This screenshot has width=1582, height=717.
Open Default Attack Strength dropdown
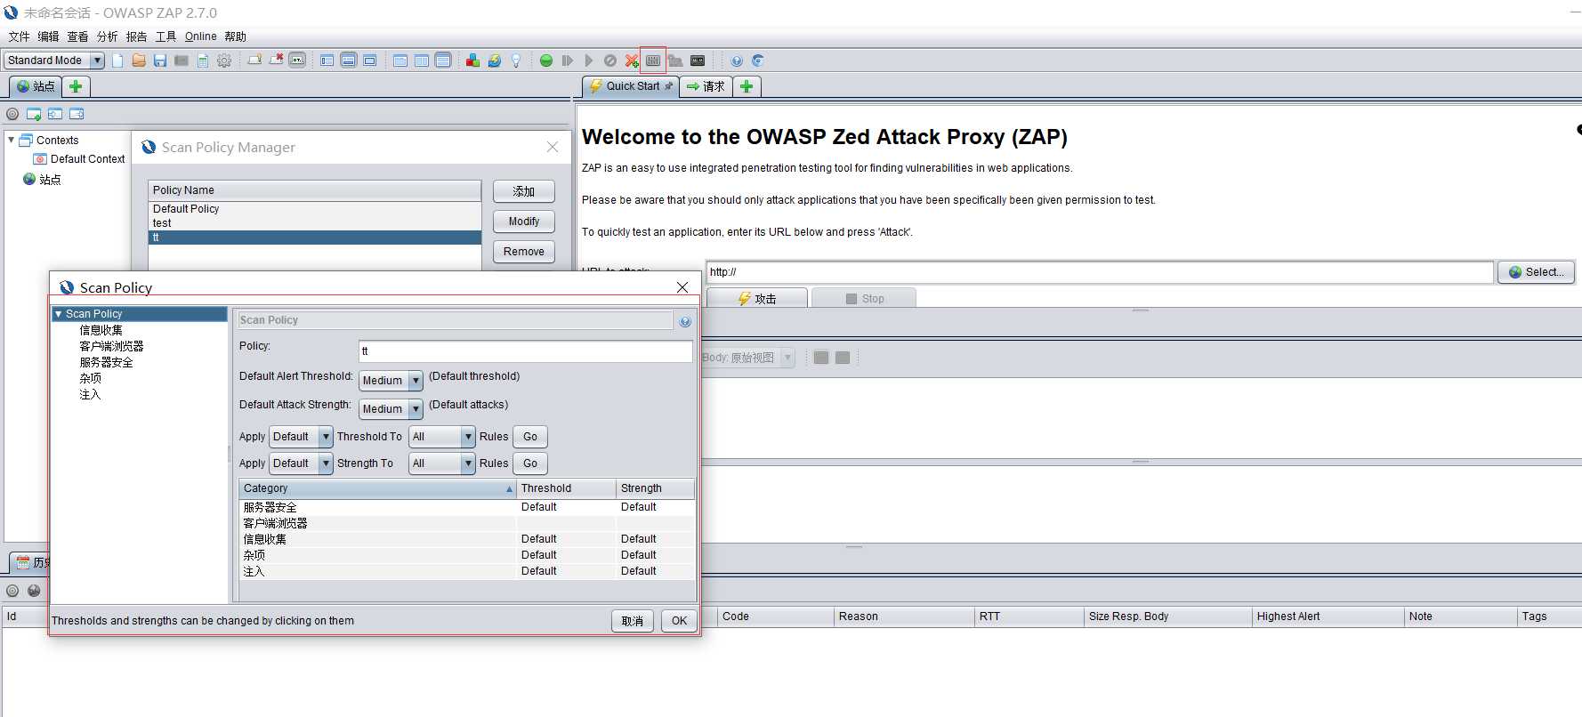(x=391, y=409)
